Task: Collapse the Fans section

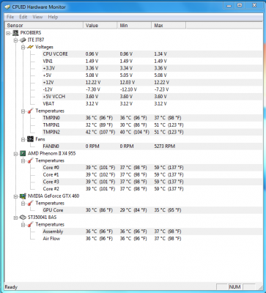Action: coord(23,139)
